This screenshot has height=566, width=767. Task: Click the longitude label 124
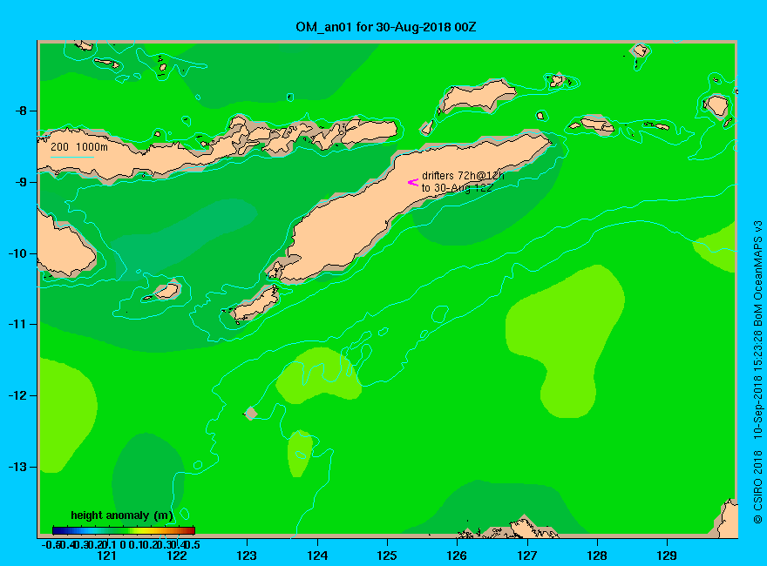(x=317, y=556)
